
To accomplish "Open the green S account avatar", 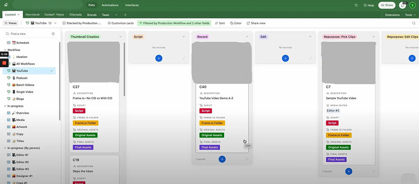I will point(413,5).
